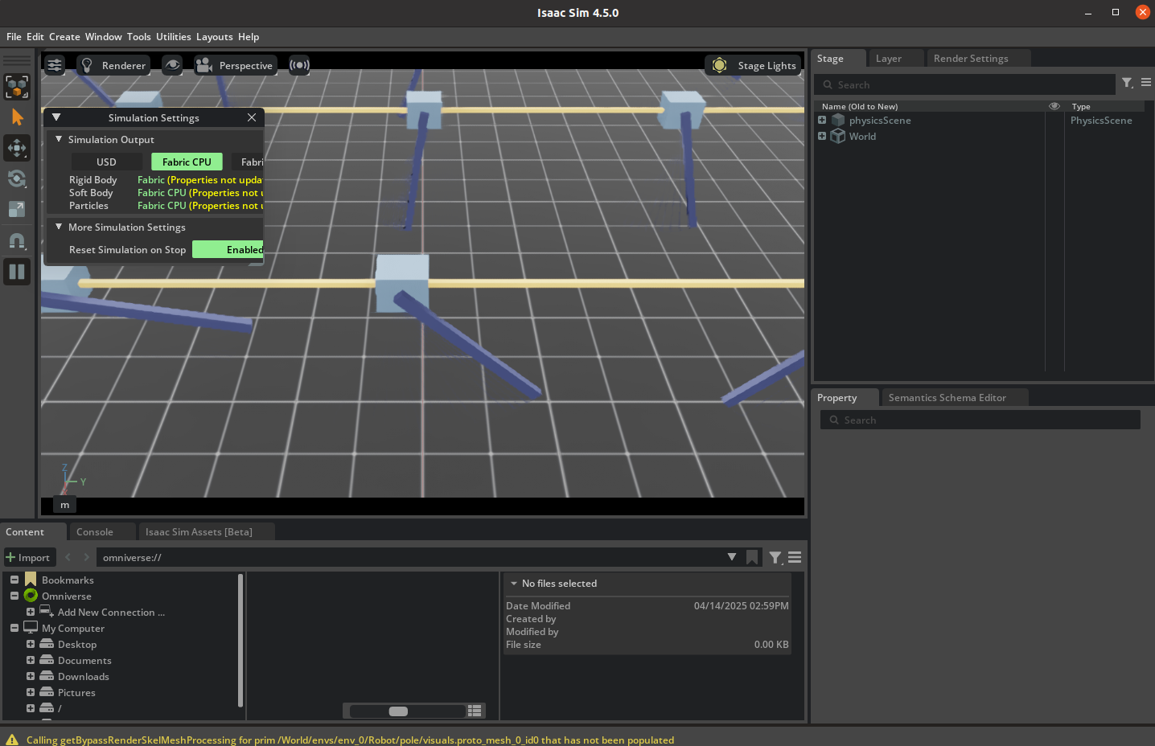Open content browser hamburger options
This screenshot has height=746, width=1155.
(795, 557)
